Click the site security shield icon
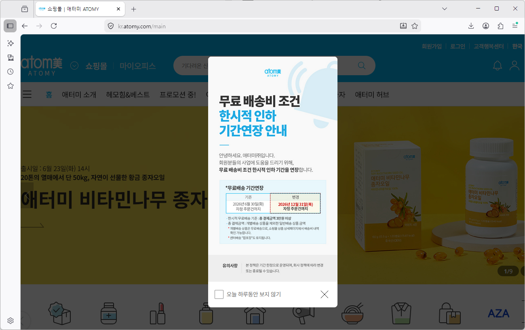 pyautogui.click(x=111, y=26)
